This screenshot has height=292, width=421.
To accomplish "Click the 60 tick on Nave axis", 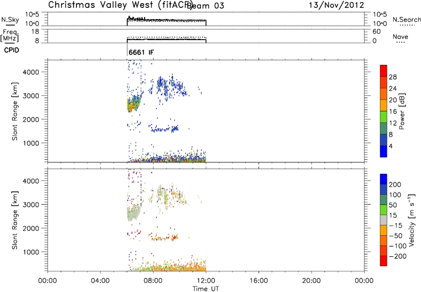I will (376, 32).
